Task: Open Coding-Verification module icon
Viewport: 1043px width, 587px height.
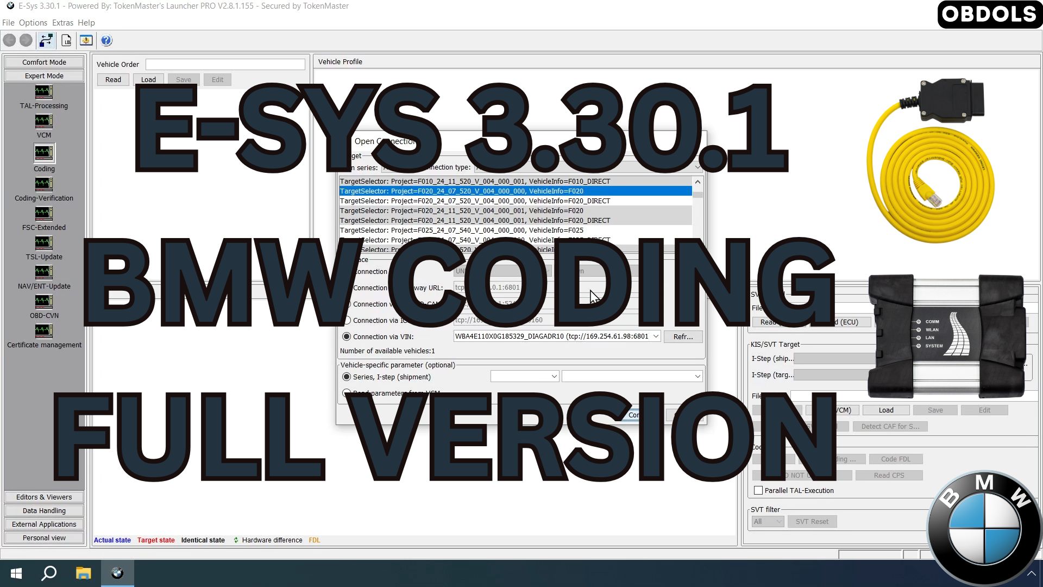Action: point(44,184)
